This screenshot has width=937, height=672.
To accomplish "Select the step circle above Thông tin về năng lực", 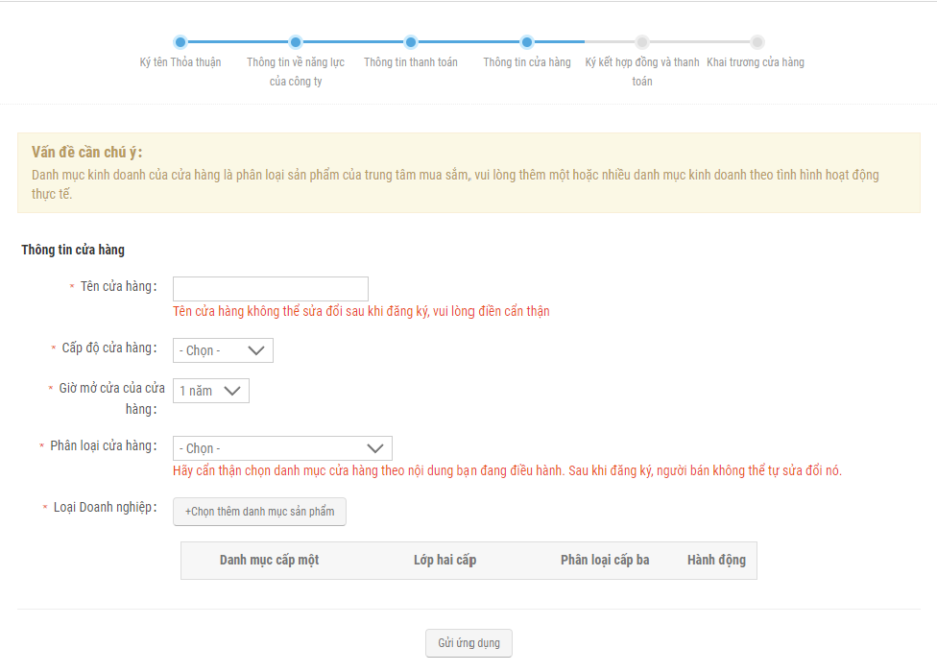I will pyautogui.click(x=296, y=42).
